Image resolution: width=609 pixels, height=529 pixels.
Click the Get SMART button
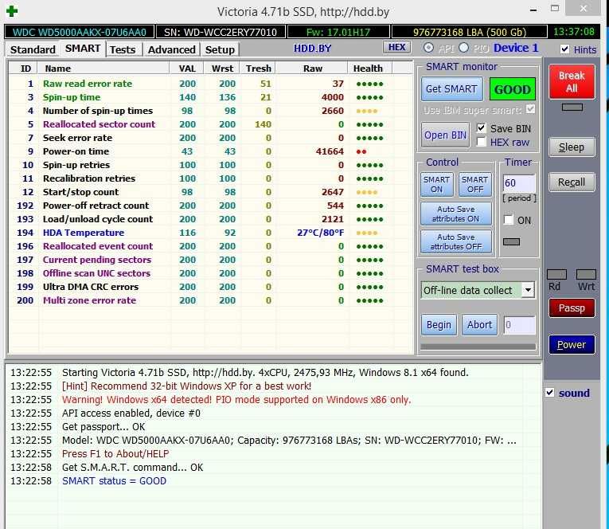click(x=451, y=89)
